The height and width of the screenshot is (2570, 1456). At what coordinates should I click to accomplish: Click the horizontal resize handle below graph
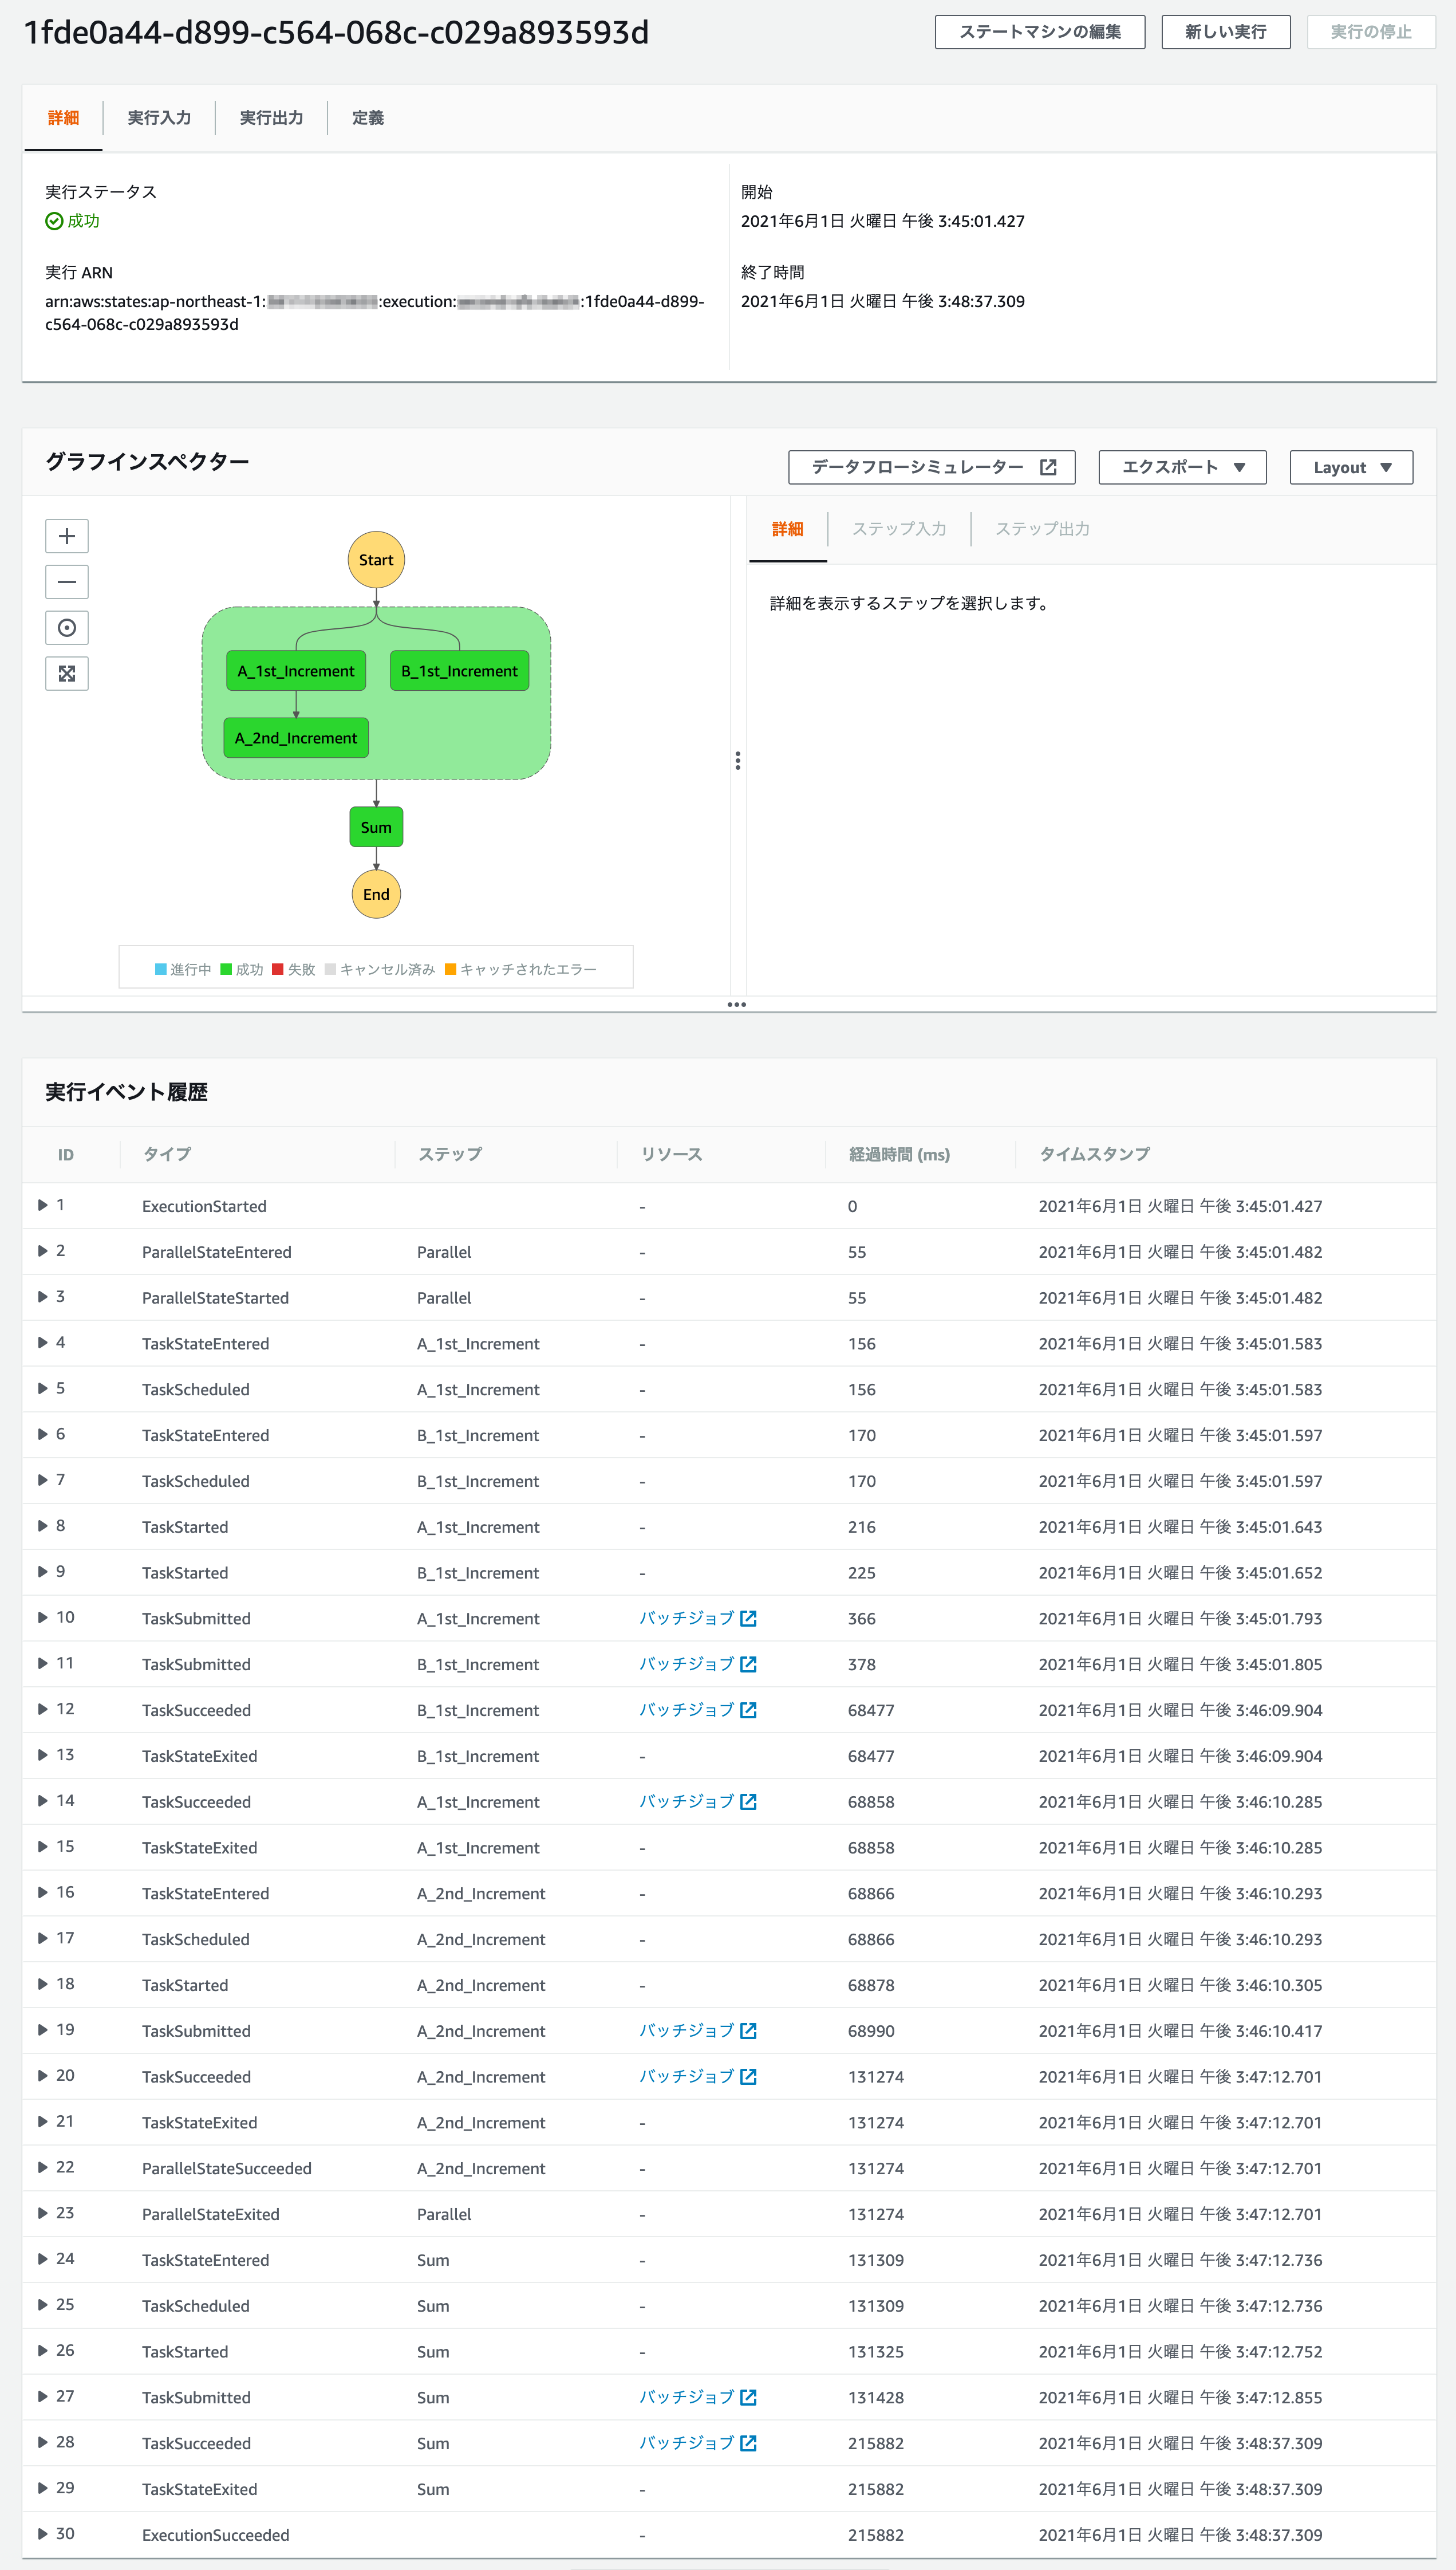click(x=737, y=1005)
